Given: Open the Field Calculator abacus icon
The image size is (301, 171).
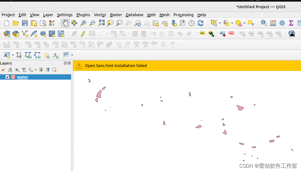Looking at the screenshot, I should (x=273, y=23).
